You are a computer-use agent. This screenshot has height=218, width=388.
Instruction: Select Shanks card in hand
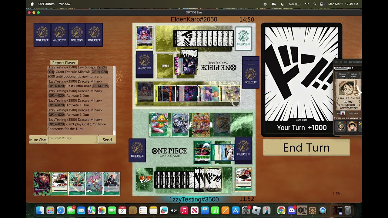click(x=112, y=183)
